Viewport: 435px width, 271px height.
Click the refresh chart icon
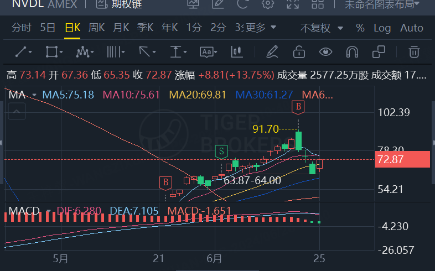click(243, 4)
